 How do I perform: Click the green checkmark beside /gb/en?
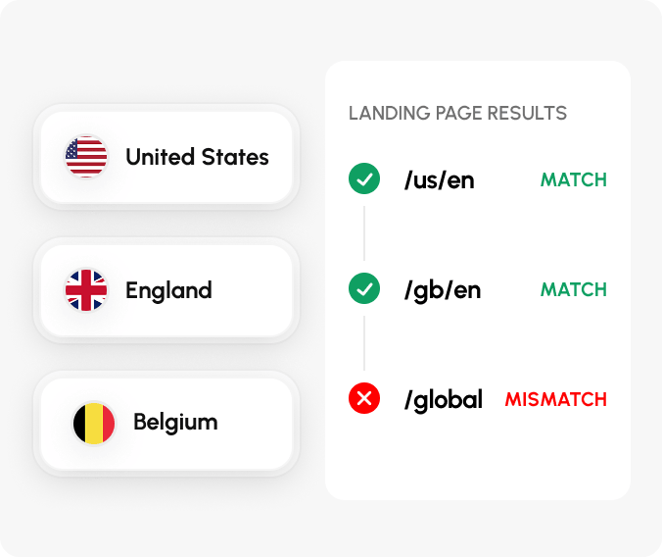(x=364, y=288)
